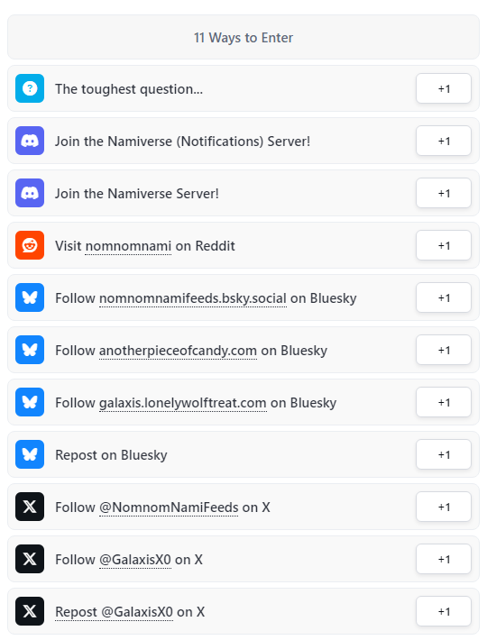Viewport: 487px width, 640px height.
Task: Open the galaxis.lonelywolftreat.com Bluesky link
Action: 183,403
